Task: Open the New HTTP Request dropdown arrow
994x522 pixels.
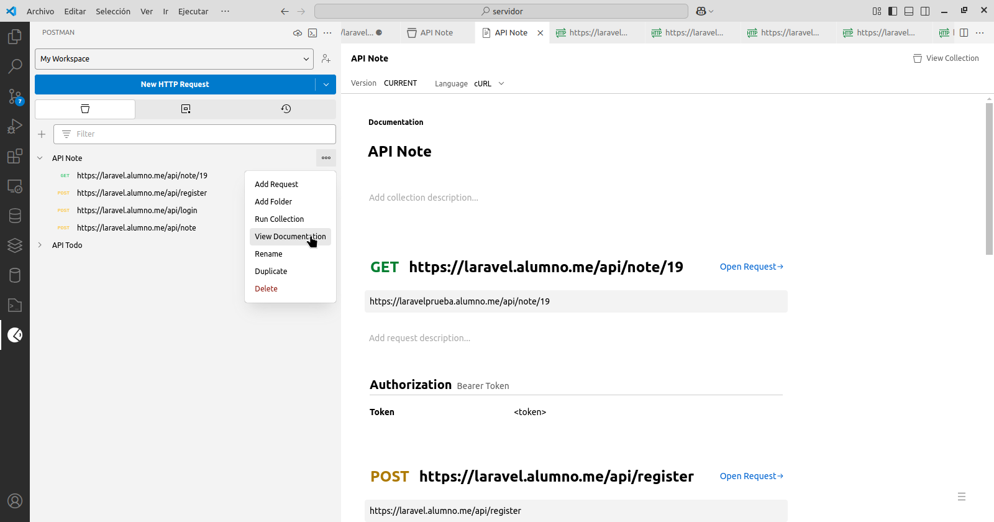Action: pyautogui.click(x=326, y=85)
